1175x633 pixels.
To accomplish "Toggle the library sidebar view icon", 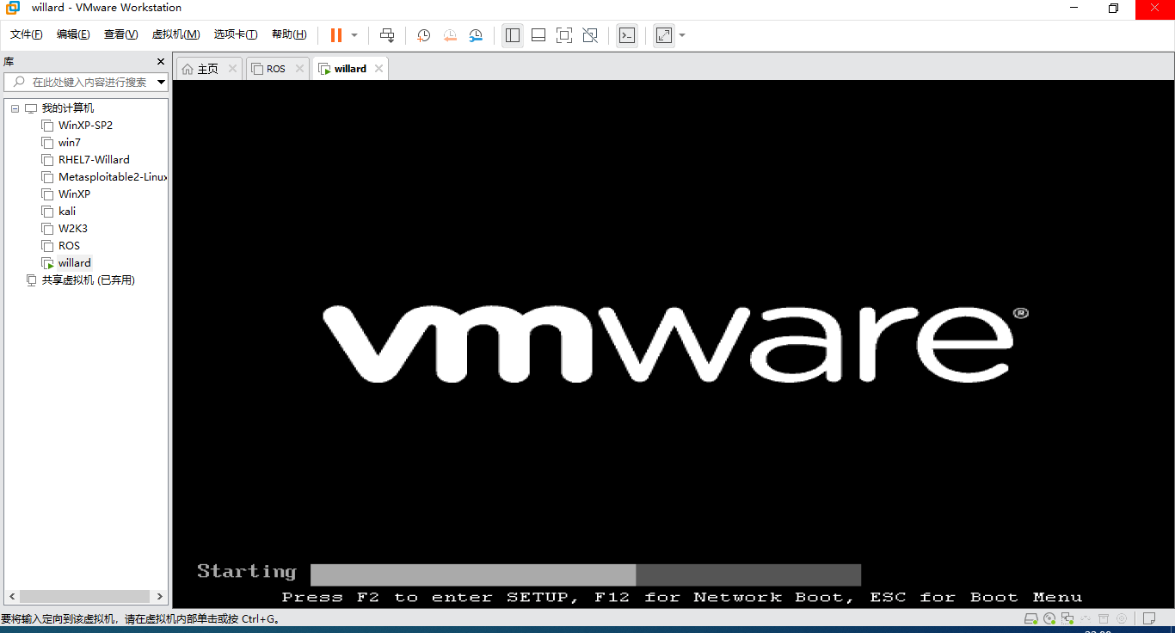I will point(513,35).
